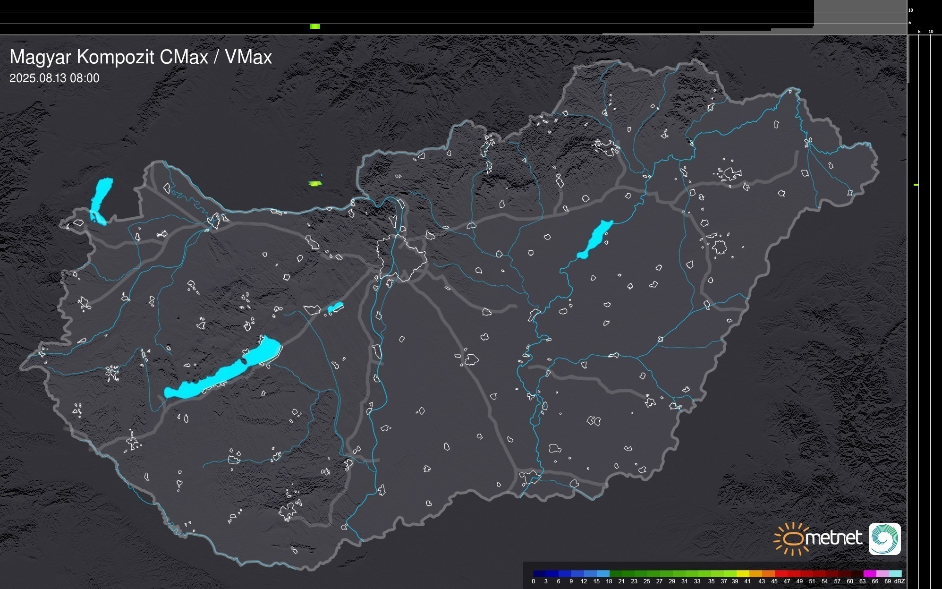Image resolution: width=942 pixels, height=589 pixels.
Task: Click the green marker in top VMax strip
Action: (x=315, y=26)
